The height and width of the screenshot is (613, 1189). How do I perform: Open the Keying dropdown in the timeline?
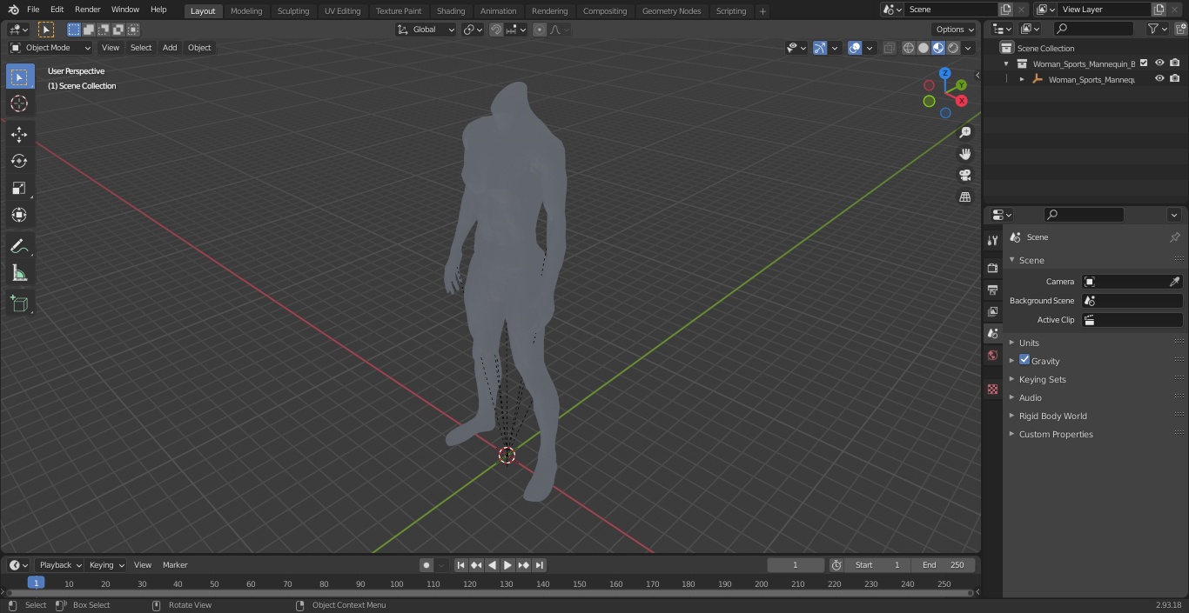coord(106,565)
